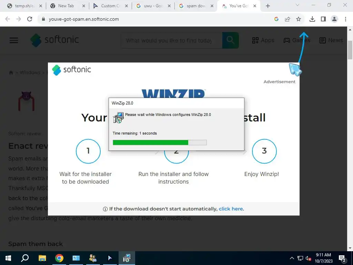353x265 pixels.
Task: Click the 'Spam them back' heading
Action: [36, 244]
